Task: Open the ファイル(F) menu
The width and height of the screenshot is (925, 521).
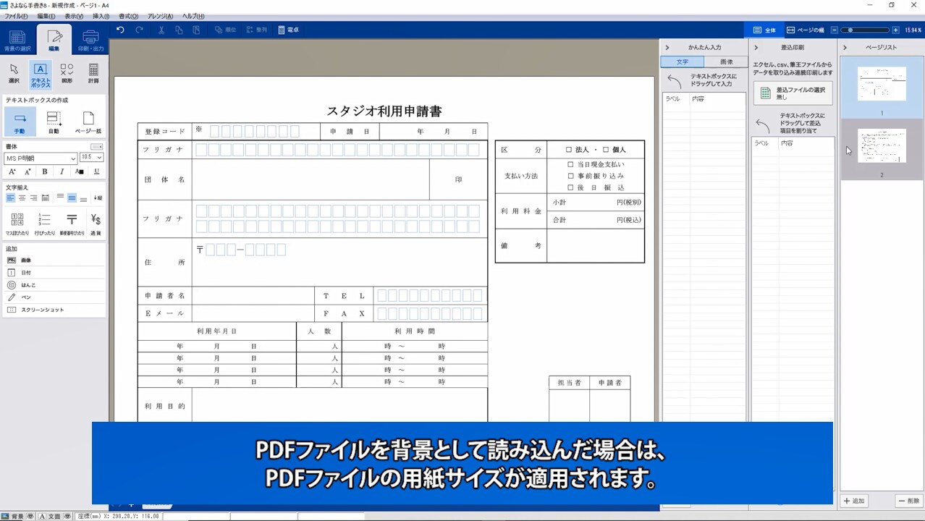Action: pyautogui.click(x=16, y=16)
